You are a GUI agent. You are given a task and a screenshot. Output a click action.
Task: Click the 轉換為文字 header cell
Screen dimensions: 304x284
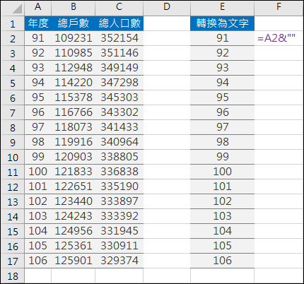click(222, 23)
